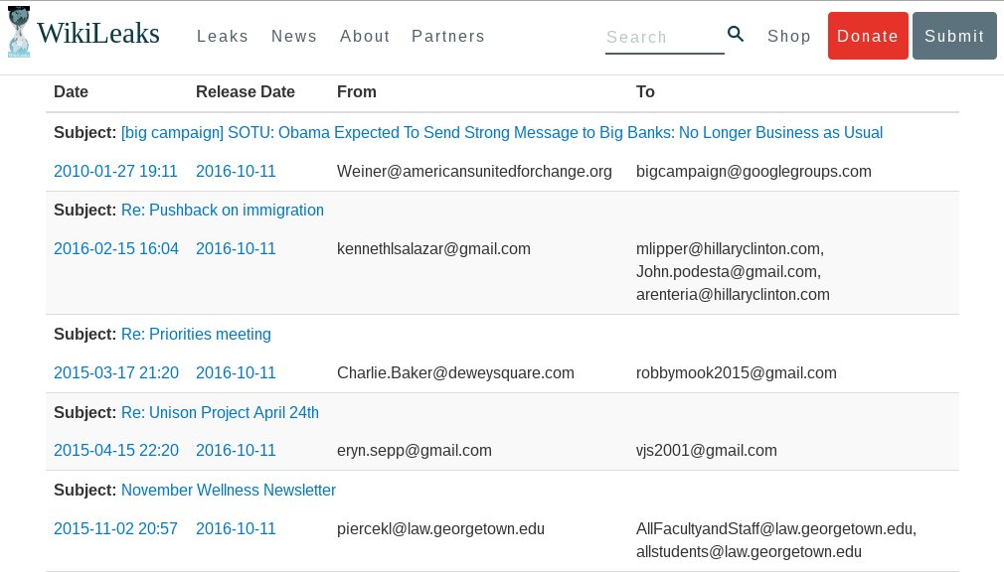1004x572 pixels.
Task: Open 'Re: Pushback on immigration' email
Action: pos(223,211)
